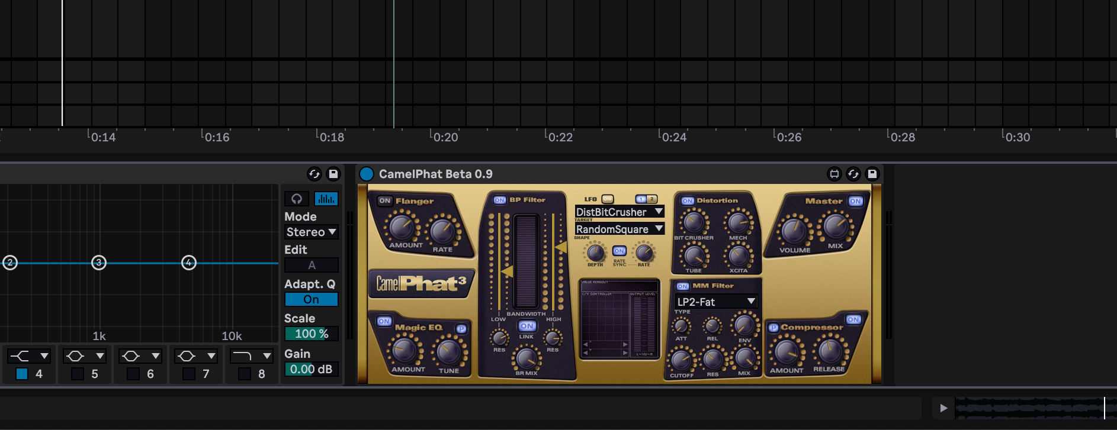
Task: Toggle the EQ spectrum analyzer icon
Action: (x=326, y=199)
